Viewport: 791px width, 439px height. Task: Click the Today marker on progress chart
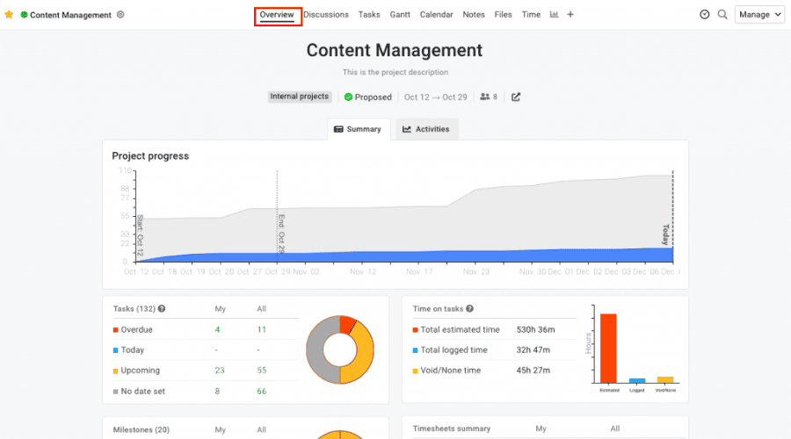click(x=666, y=234)
